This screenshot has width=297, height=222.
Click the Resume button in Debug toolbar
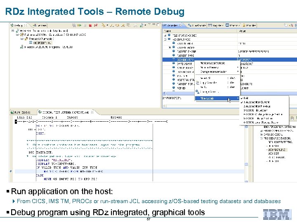point(79,25)
